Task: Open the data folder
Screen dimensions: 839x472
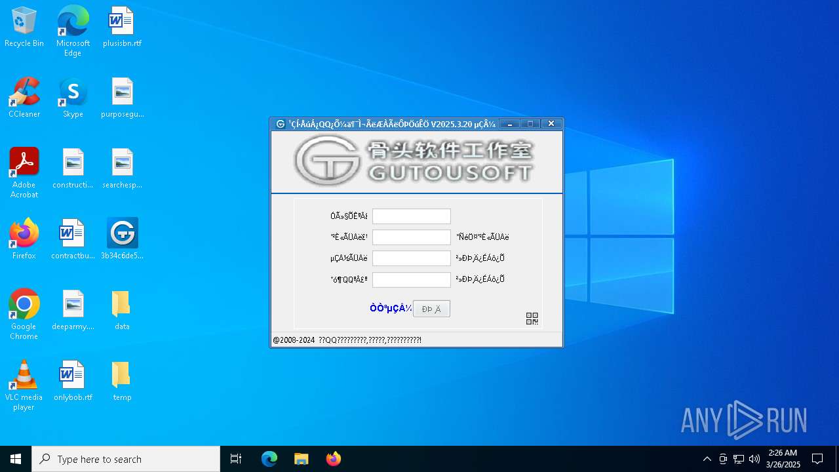Action: click(x=122, y=309)
